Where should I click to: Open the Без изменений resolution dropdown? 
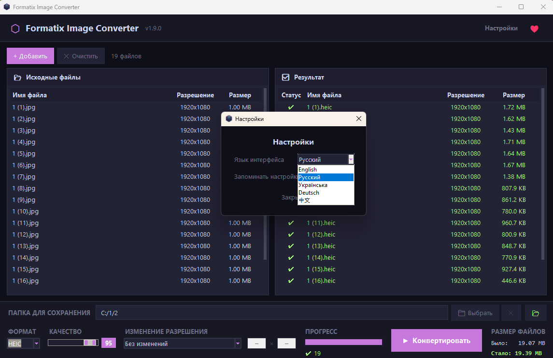pos(238,343)
